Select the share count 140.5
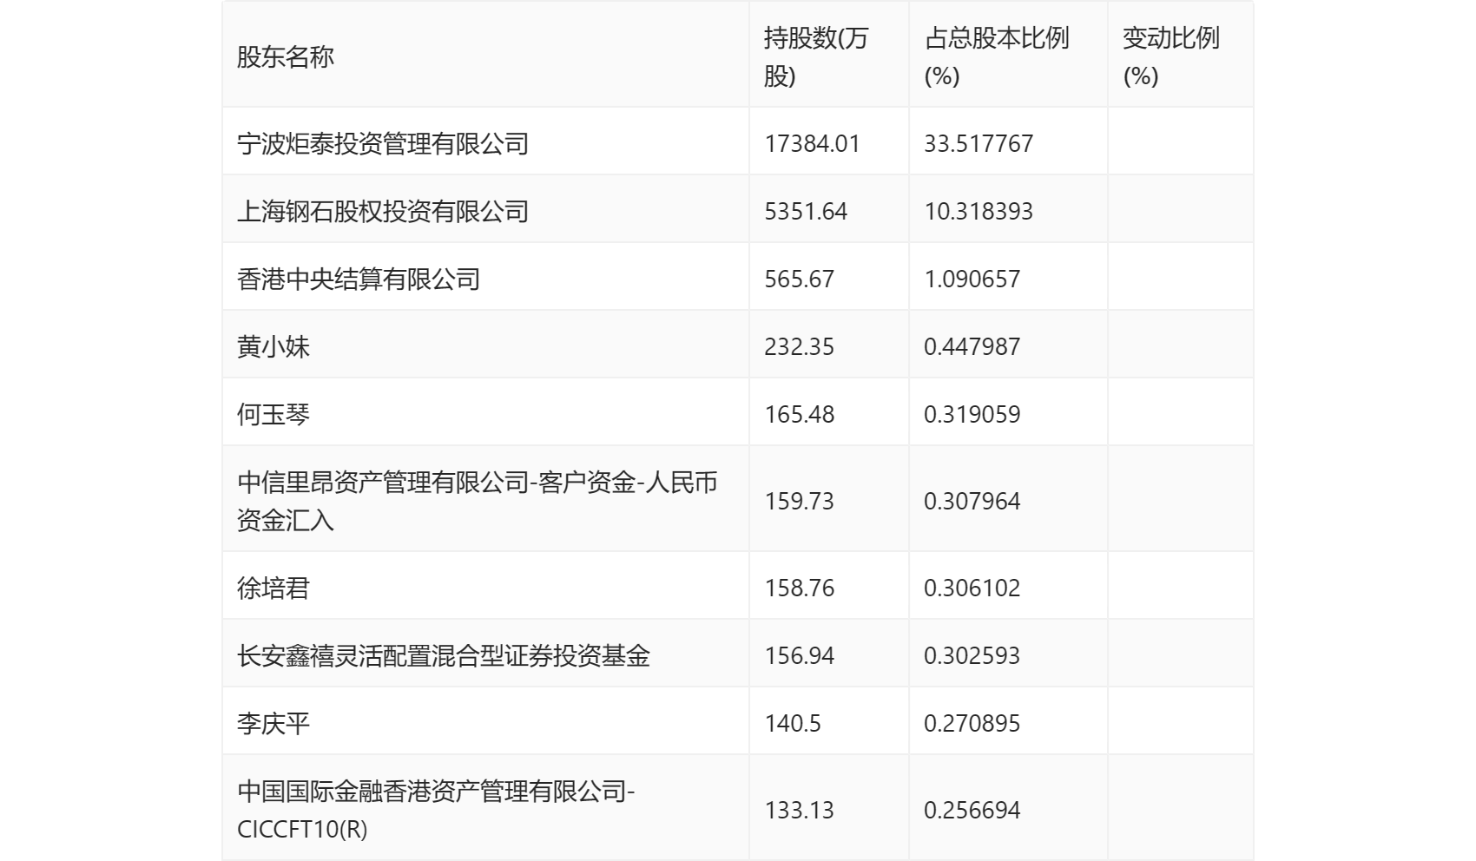Screen dimensions: 1476x861 793,723
